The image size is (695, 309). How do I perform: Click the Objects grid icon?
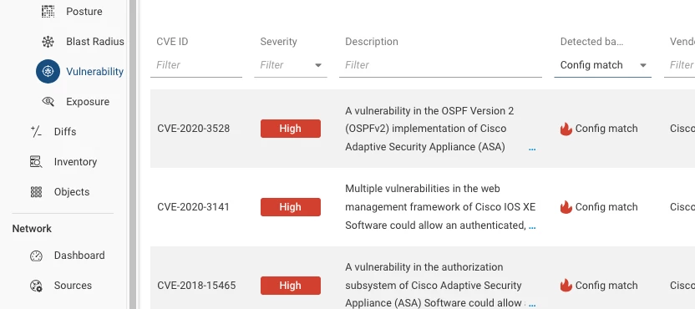pyautogui.click(x=36, y=192)
